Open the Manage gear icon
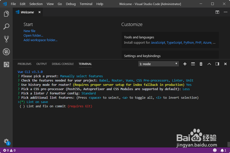This screenshot has height=153, width=230. click(x=6, y=141)
